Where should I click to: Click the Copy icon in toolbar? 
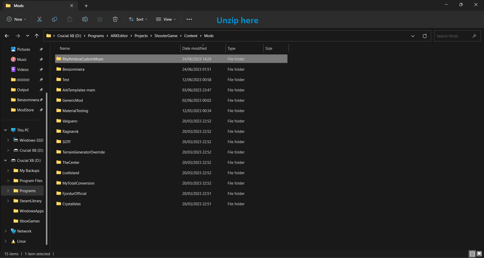coord(55,19)
